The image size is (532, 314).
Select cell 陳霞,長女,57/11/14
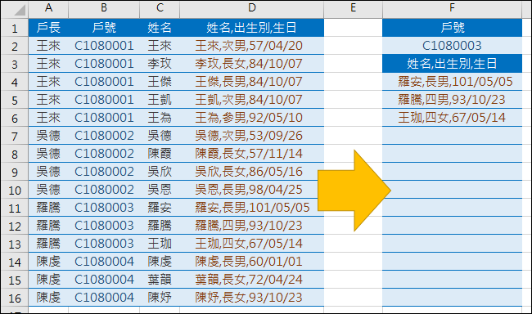click(x=252, y=154)
